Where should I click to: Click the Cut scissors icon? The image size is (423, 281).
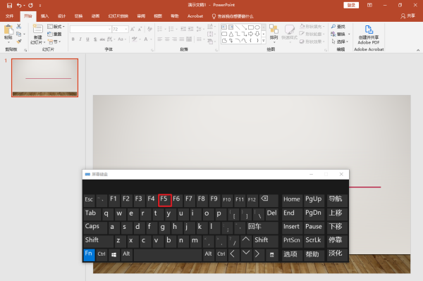pos(18,26)
